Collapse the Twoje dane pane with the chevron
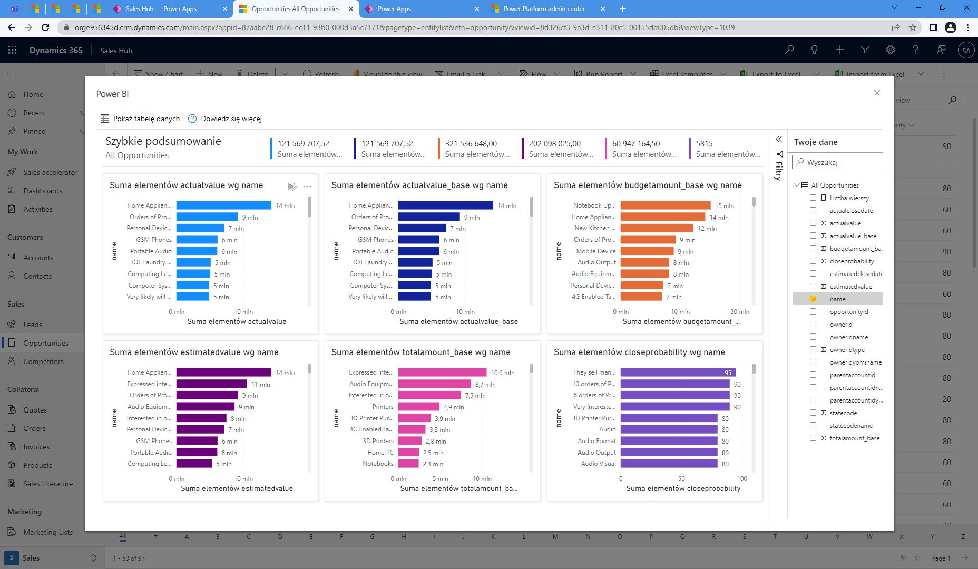978x569 pixels. [x=779, y=140]
